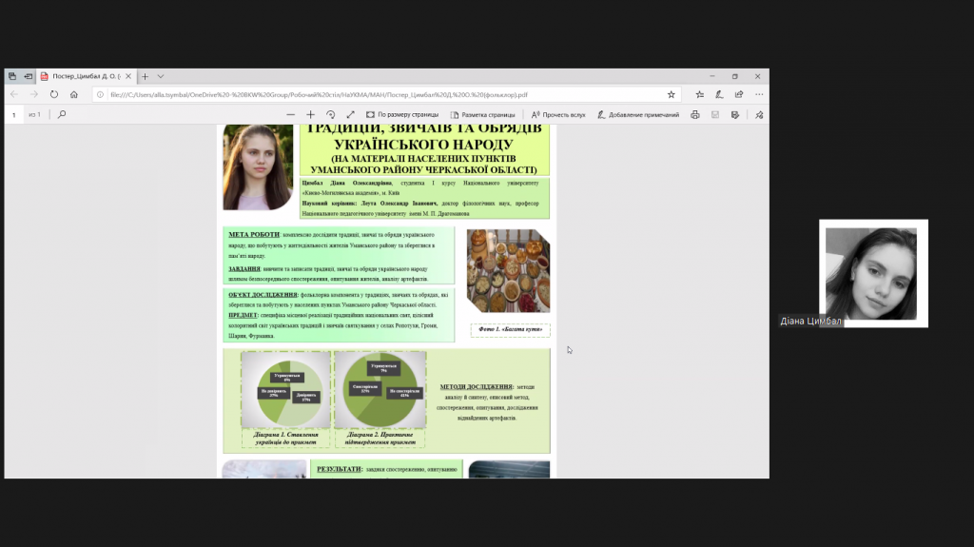The image size is (974, 547).
Task: Click Діаграма 1 pie chart
Action: (x=285, y=390)
